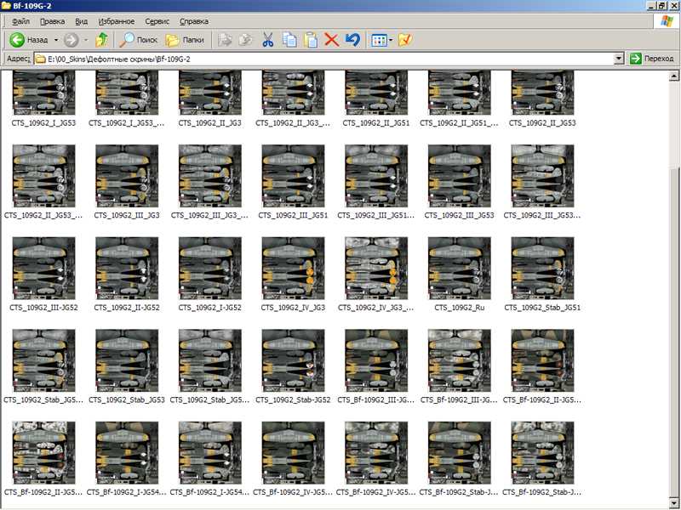The height and width of the screenshot is (510, 681).
Task: Click the Up one folder level icon
Action: point(102,39)
